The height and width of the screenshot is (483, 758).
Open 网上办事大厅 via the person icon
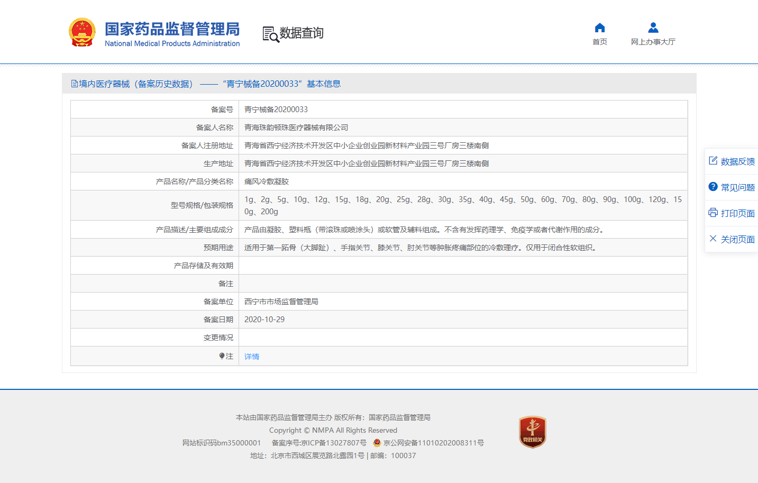[x=653, y=28]
